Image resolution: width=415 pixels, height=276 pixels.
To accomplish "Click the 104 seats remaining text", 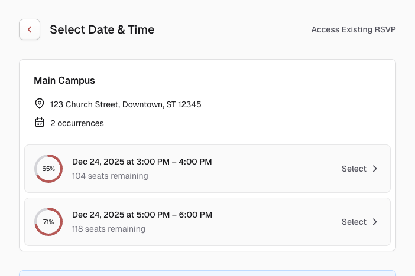I will [x=110, y=176].
